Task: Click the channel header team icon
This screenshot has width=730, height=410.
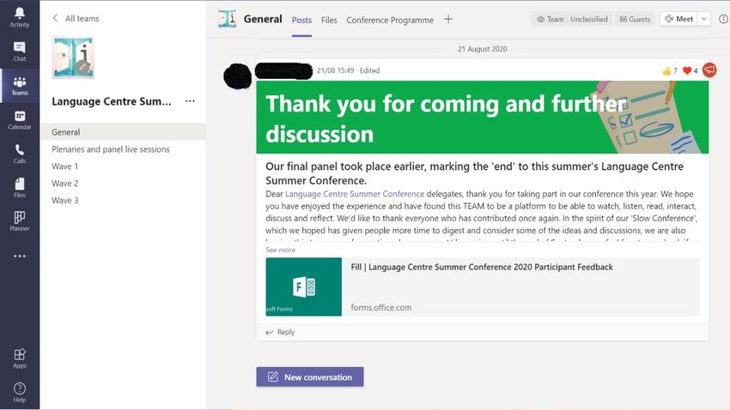Action: click(228, 19)
